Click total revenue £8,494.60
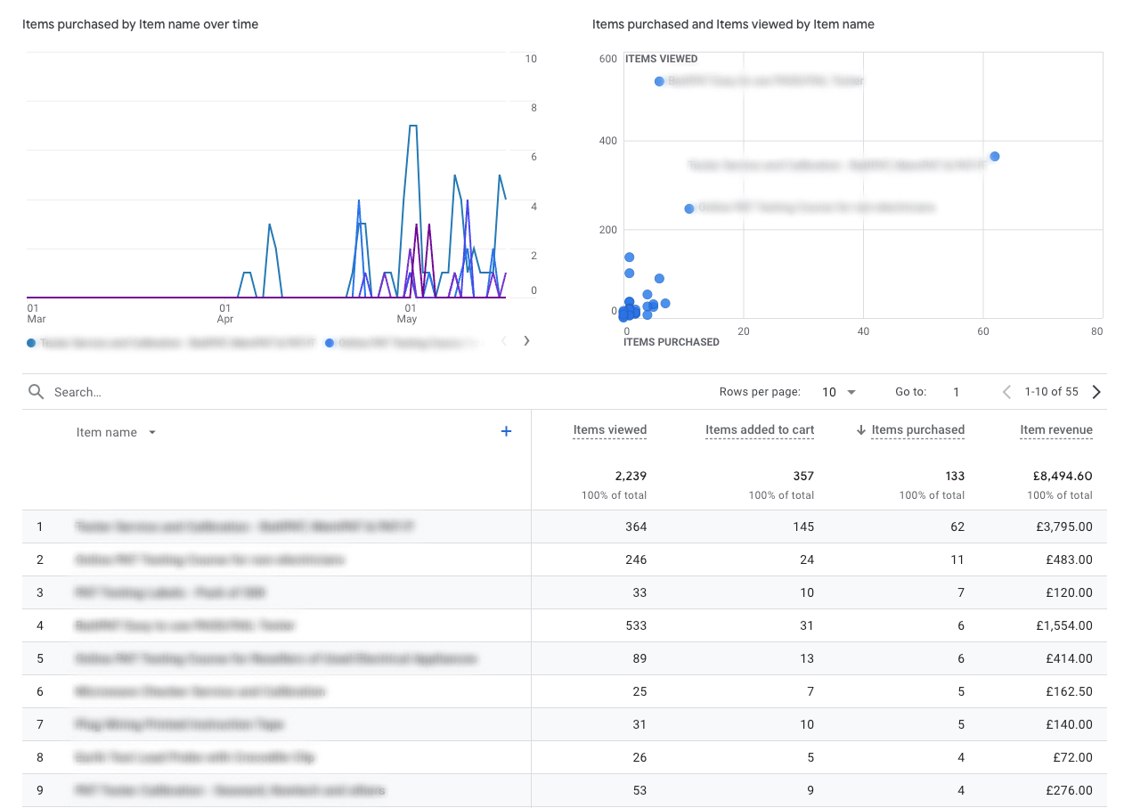The width and height of the screenshot is (1124, 808). pos(1064,476)
